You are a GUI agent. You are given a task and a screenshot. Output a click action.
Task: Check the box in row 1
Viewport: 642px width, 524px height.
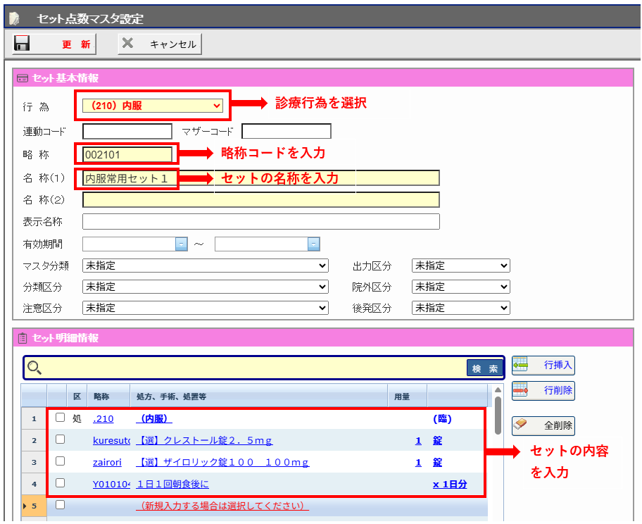click(x=60, y=418)
